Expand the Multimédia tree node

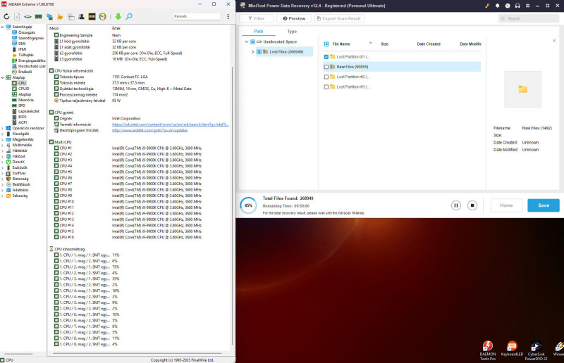click(x=3, y=145)
